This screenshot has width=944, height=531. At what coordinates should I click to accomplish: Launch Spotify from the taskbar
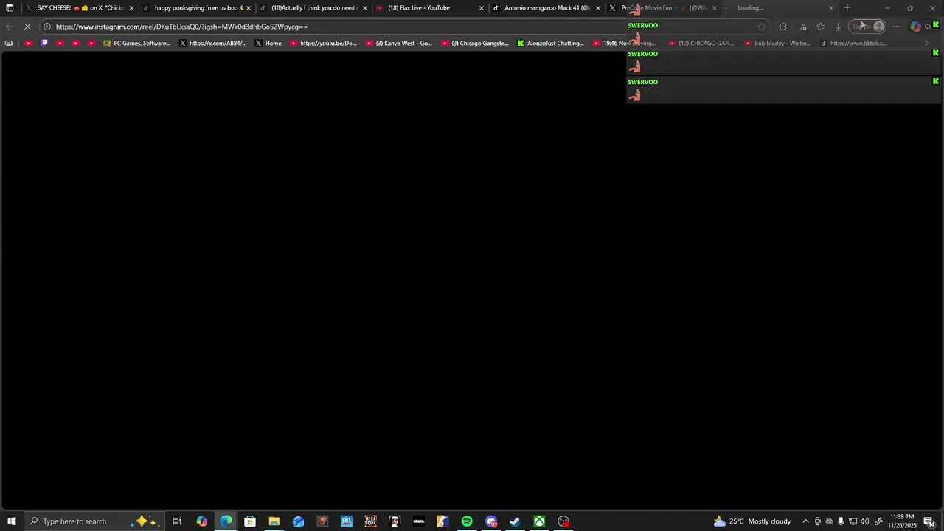(x=467, y=521)
